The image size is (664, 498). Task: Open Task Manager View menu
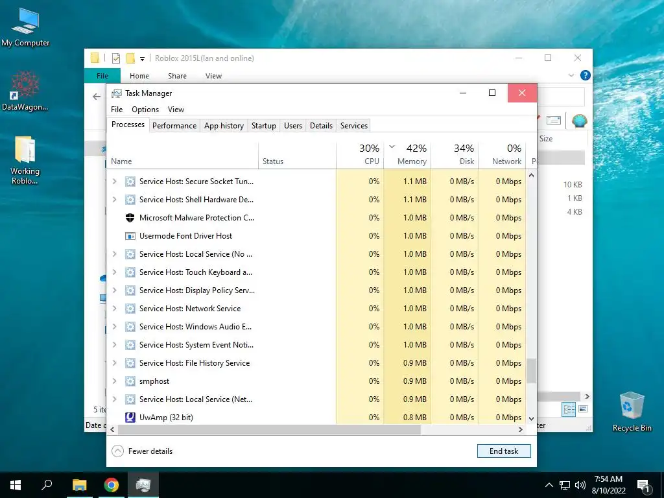(x=176, y=109)
